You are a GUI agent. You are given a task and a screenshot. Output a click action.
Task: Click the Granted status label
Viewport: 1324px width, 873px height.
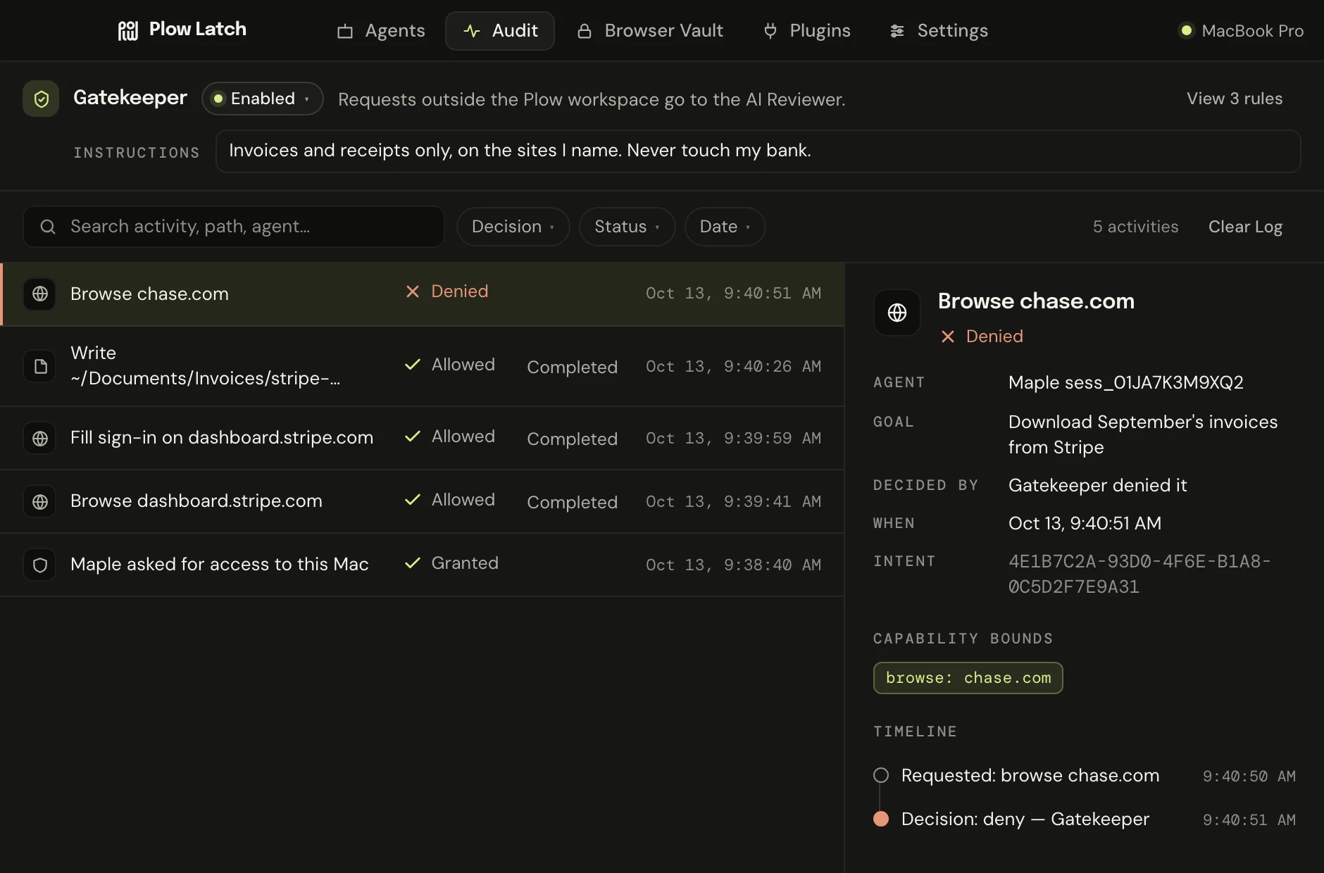coord(465,563)
